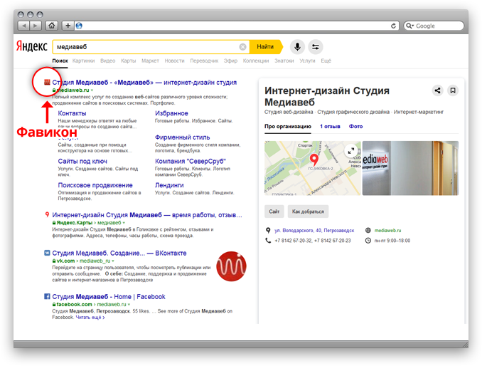Open the Студия Медиавеб Facebook result
The width and height of the screenshot is (482, 366).
point(109,297)
